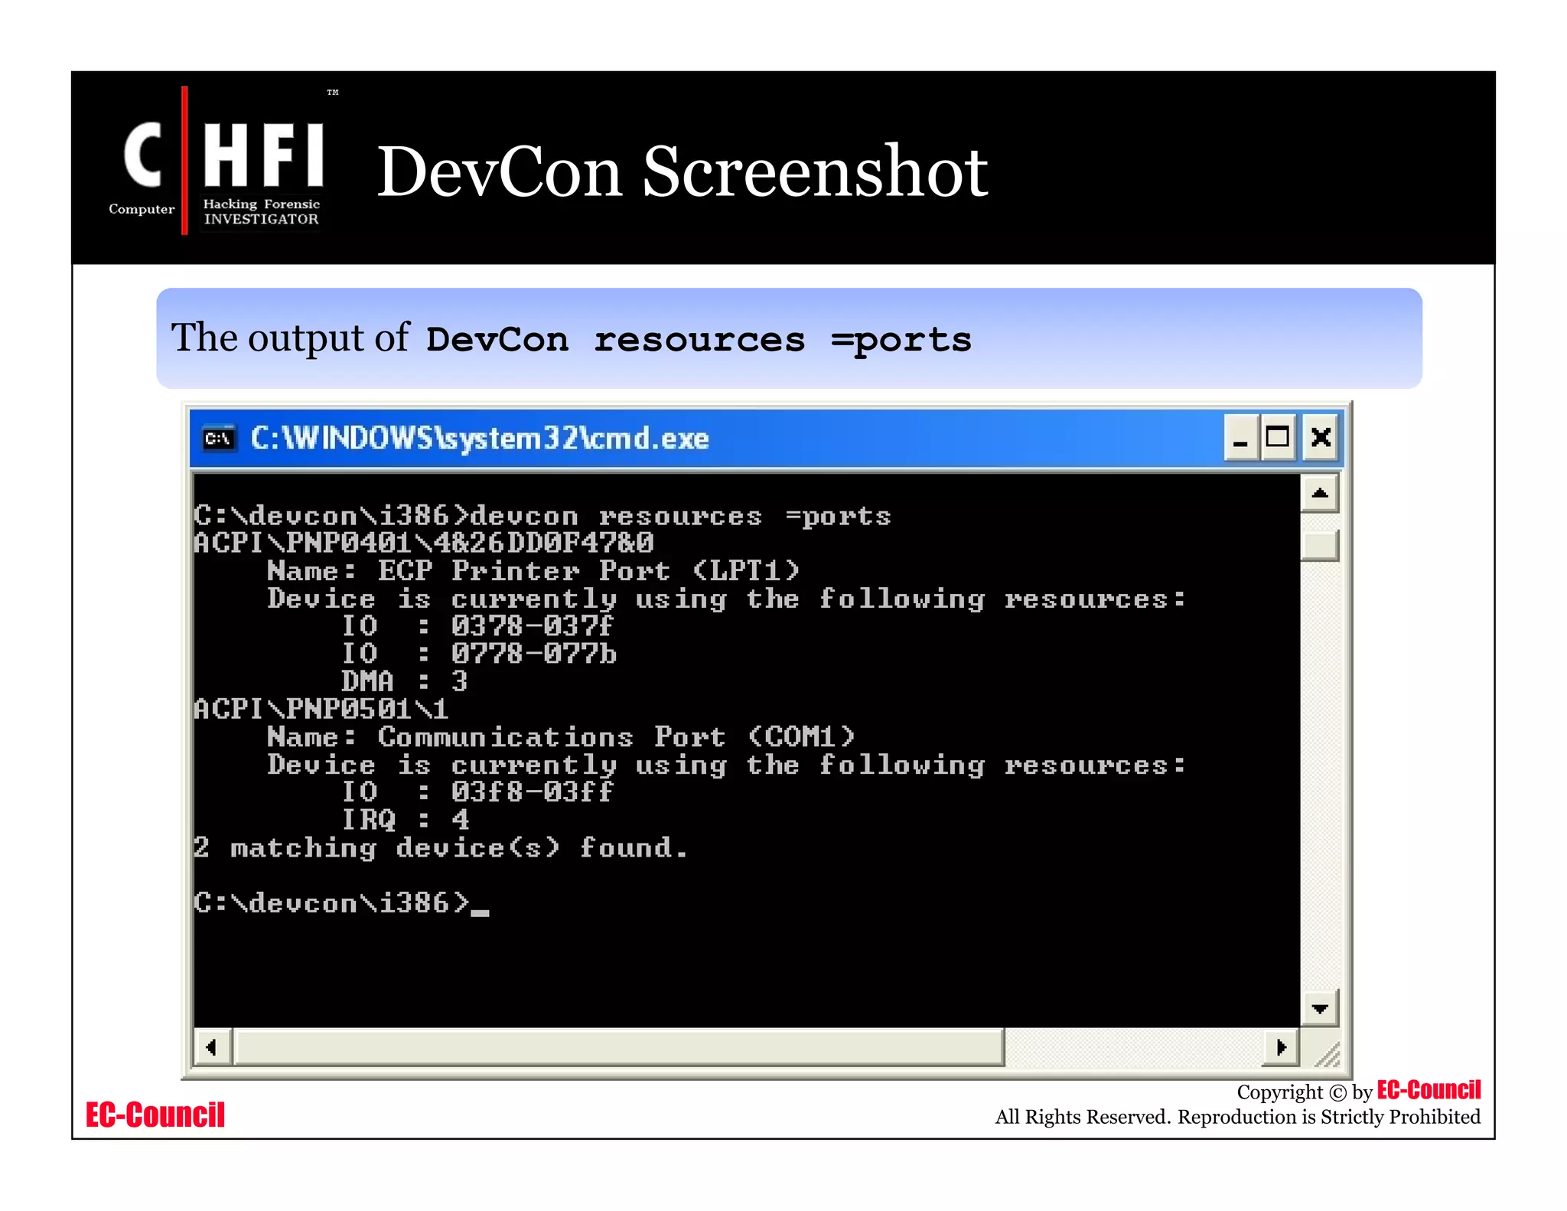
Task: Click the vertical scrollbar thumb
Action: tap(1320, 545)
